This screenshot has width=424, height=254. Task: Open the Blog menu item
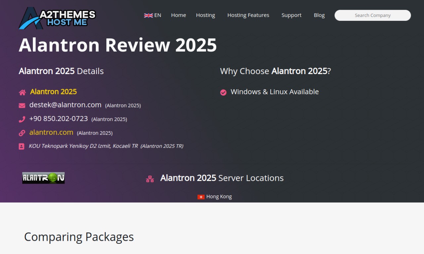tap(319, 15)
